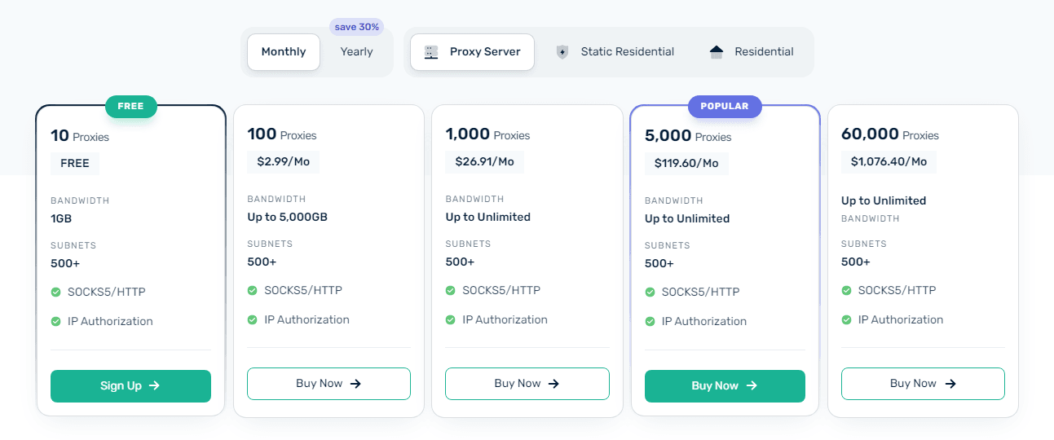Click Buy Now for the 5,000 Proxies plan
1054x440 pixels.
(725, 386)
